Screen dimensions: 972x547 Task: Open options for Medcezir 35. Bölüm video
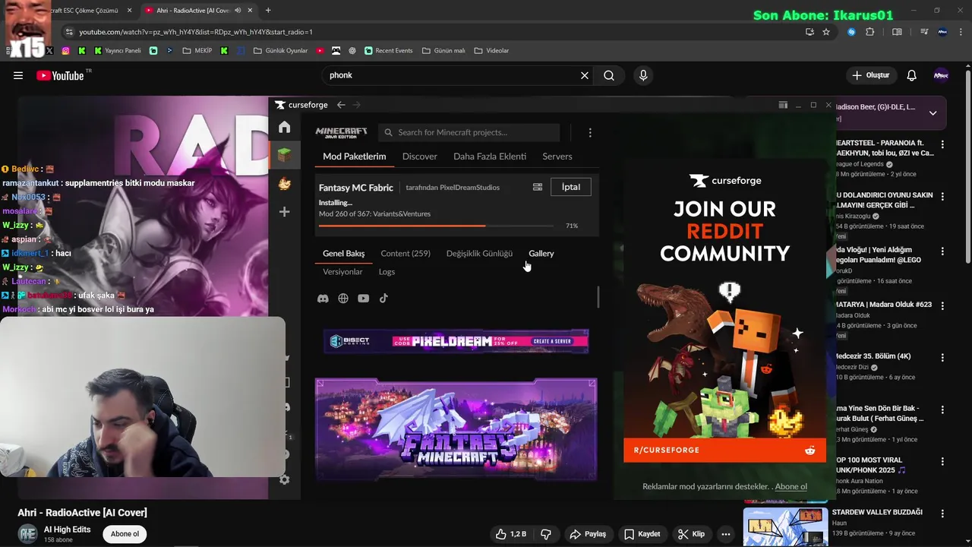pyautogui.click(x=942, y=357)
